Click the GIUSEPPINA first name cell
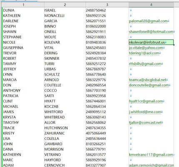 pos(23,48)
